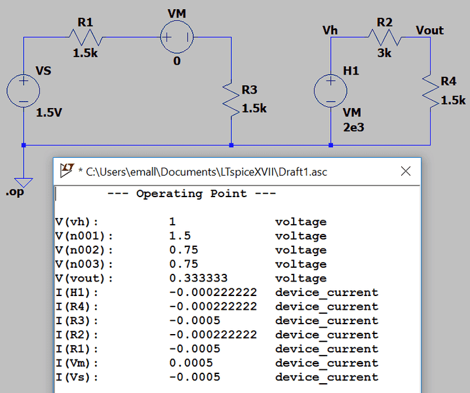Image resolution: width=470 pixels, height=393 pixels.
Task: Close the operating point results window
Action: pyautogui.click(x=406, y=172)
